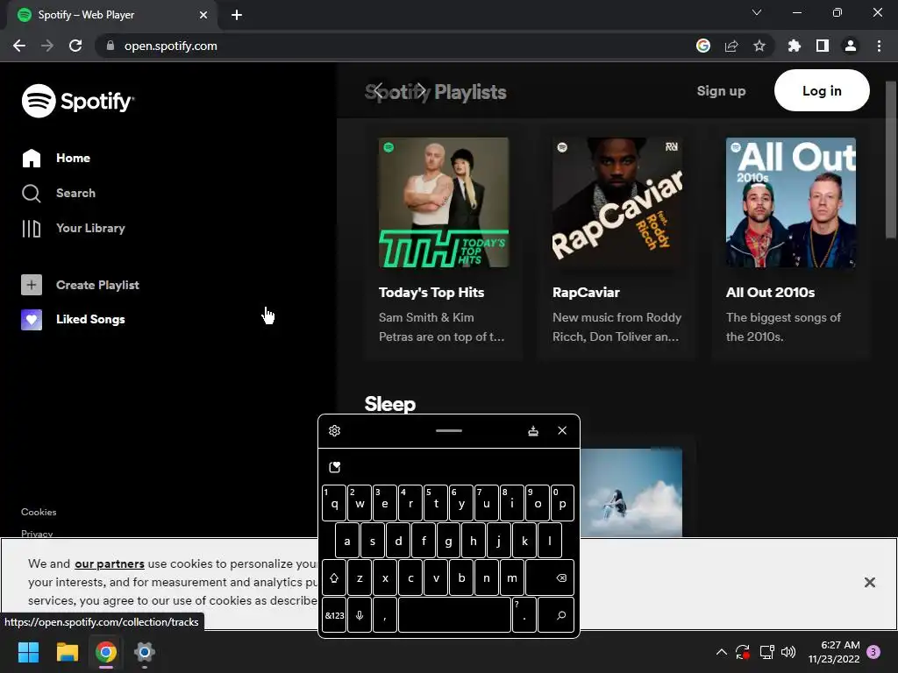898x673 pixels.
Task: Share this page via Chrome icon
Action: click(731, 46)
